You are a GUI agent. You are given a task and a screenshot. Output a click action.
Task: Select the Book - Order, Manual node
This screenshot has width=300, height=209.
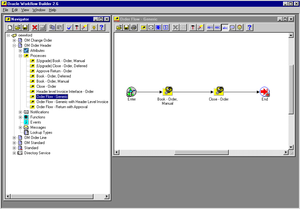click(167, 91)
